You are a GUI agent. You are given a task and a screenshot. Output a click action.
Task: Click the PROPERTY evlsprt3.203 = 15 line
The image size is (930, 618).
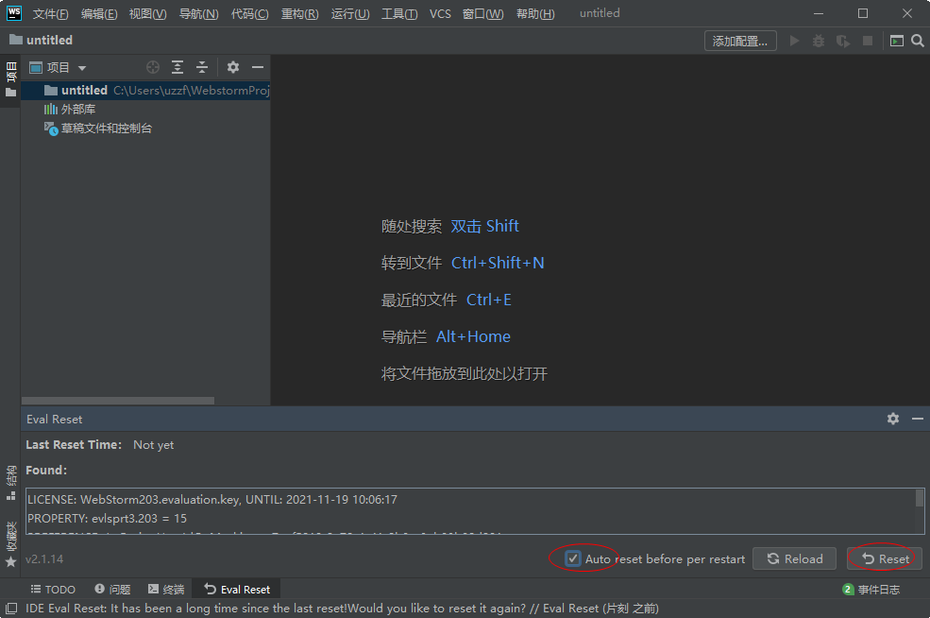(x=107, y=518)
